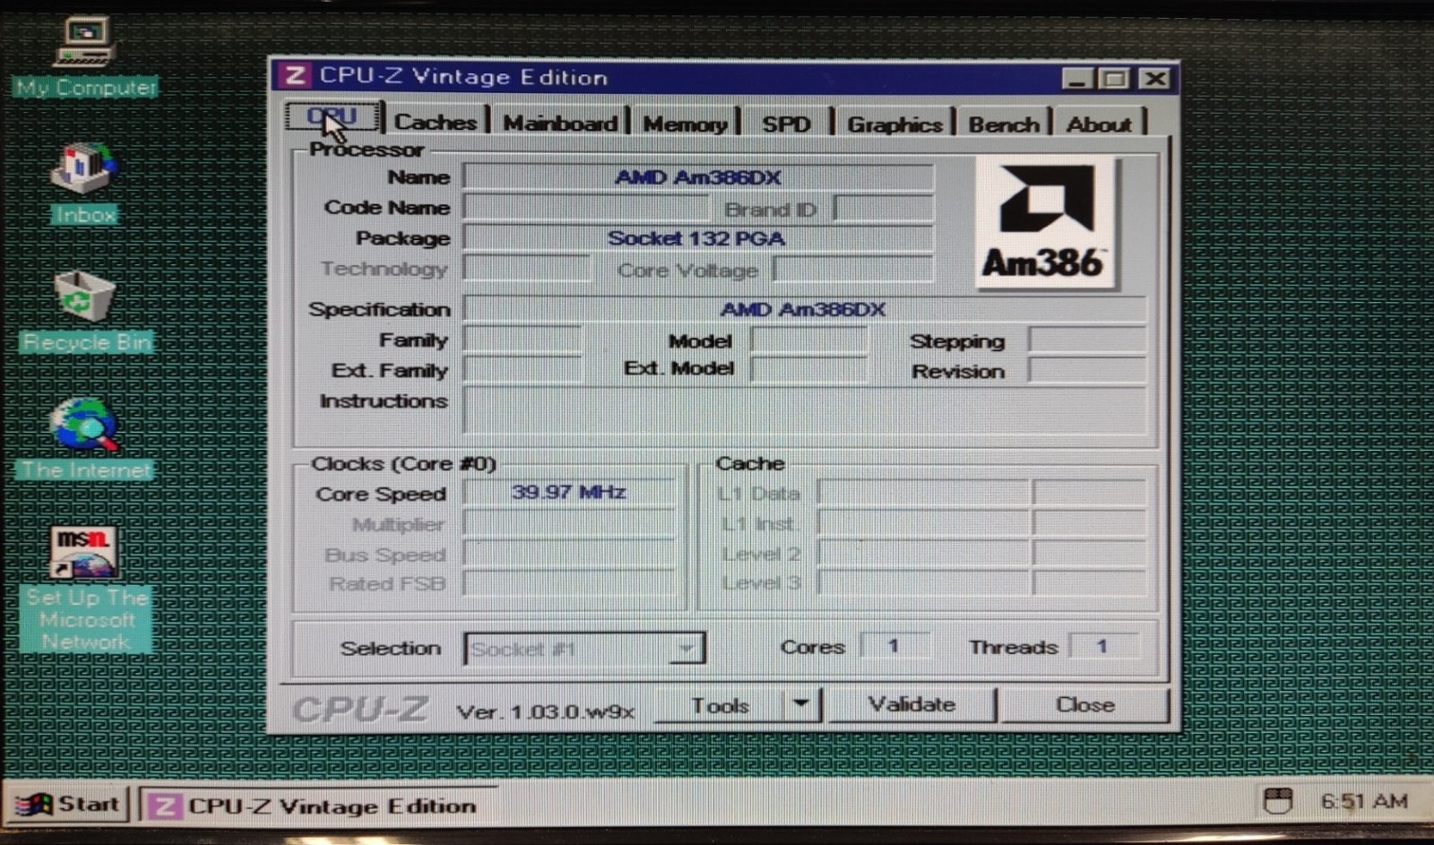The height and width of the screenshot is (845, 1434).
Task: Click the CPU-Z title bar Z icon
Action: pyautogui.click(x=294, y=76)
